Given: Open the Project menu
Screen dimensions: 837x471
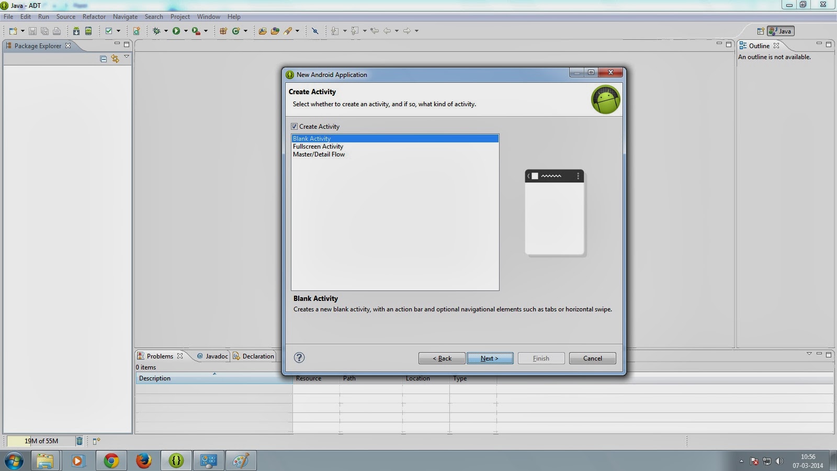Looking at the screenshot, I should (180, 17).
